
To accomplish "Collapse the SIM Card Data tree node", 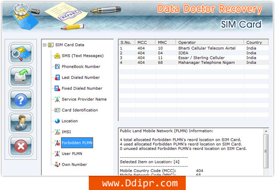I will click(45, 45).
